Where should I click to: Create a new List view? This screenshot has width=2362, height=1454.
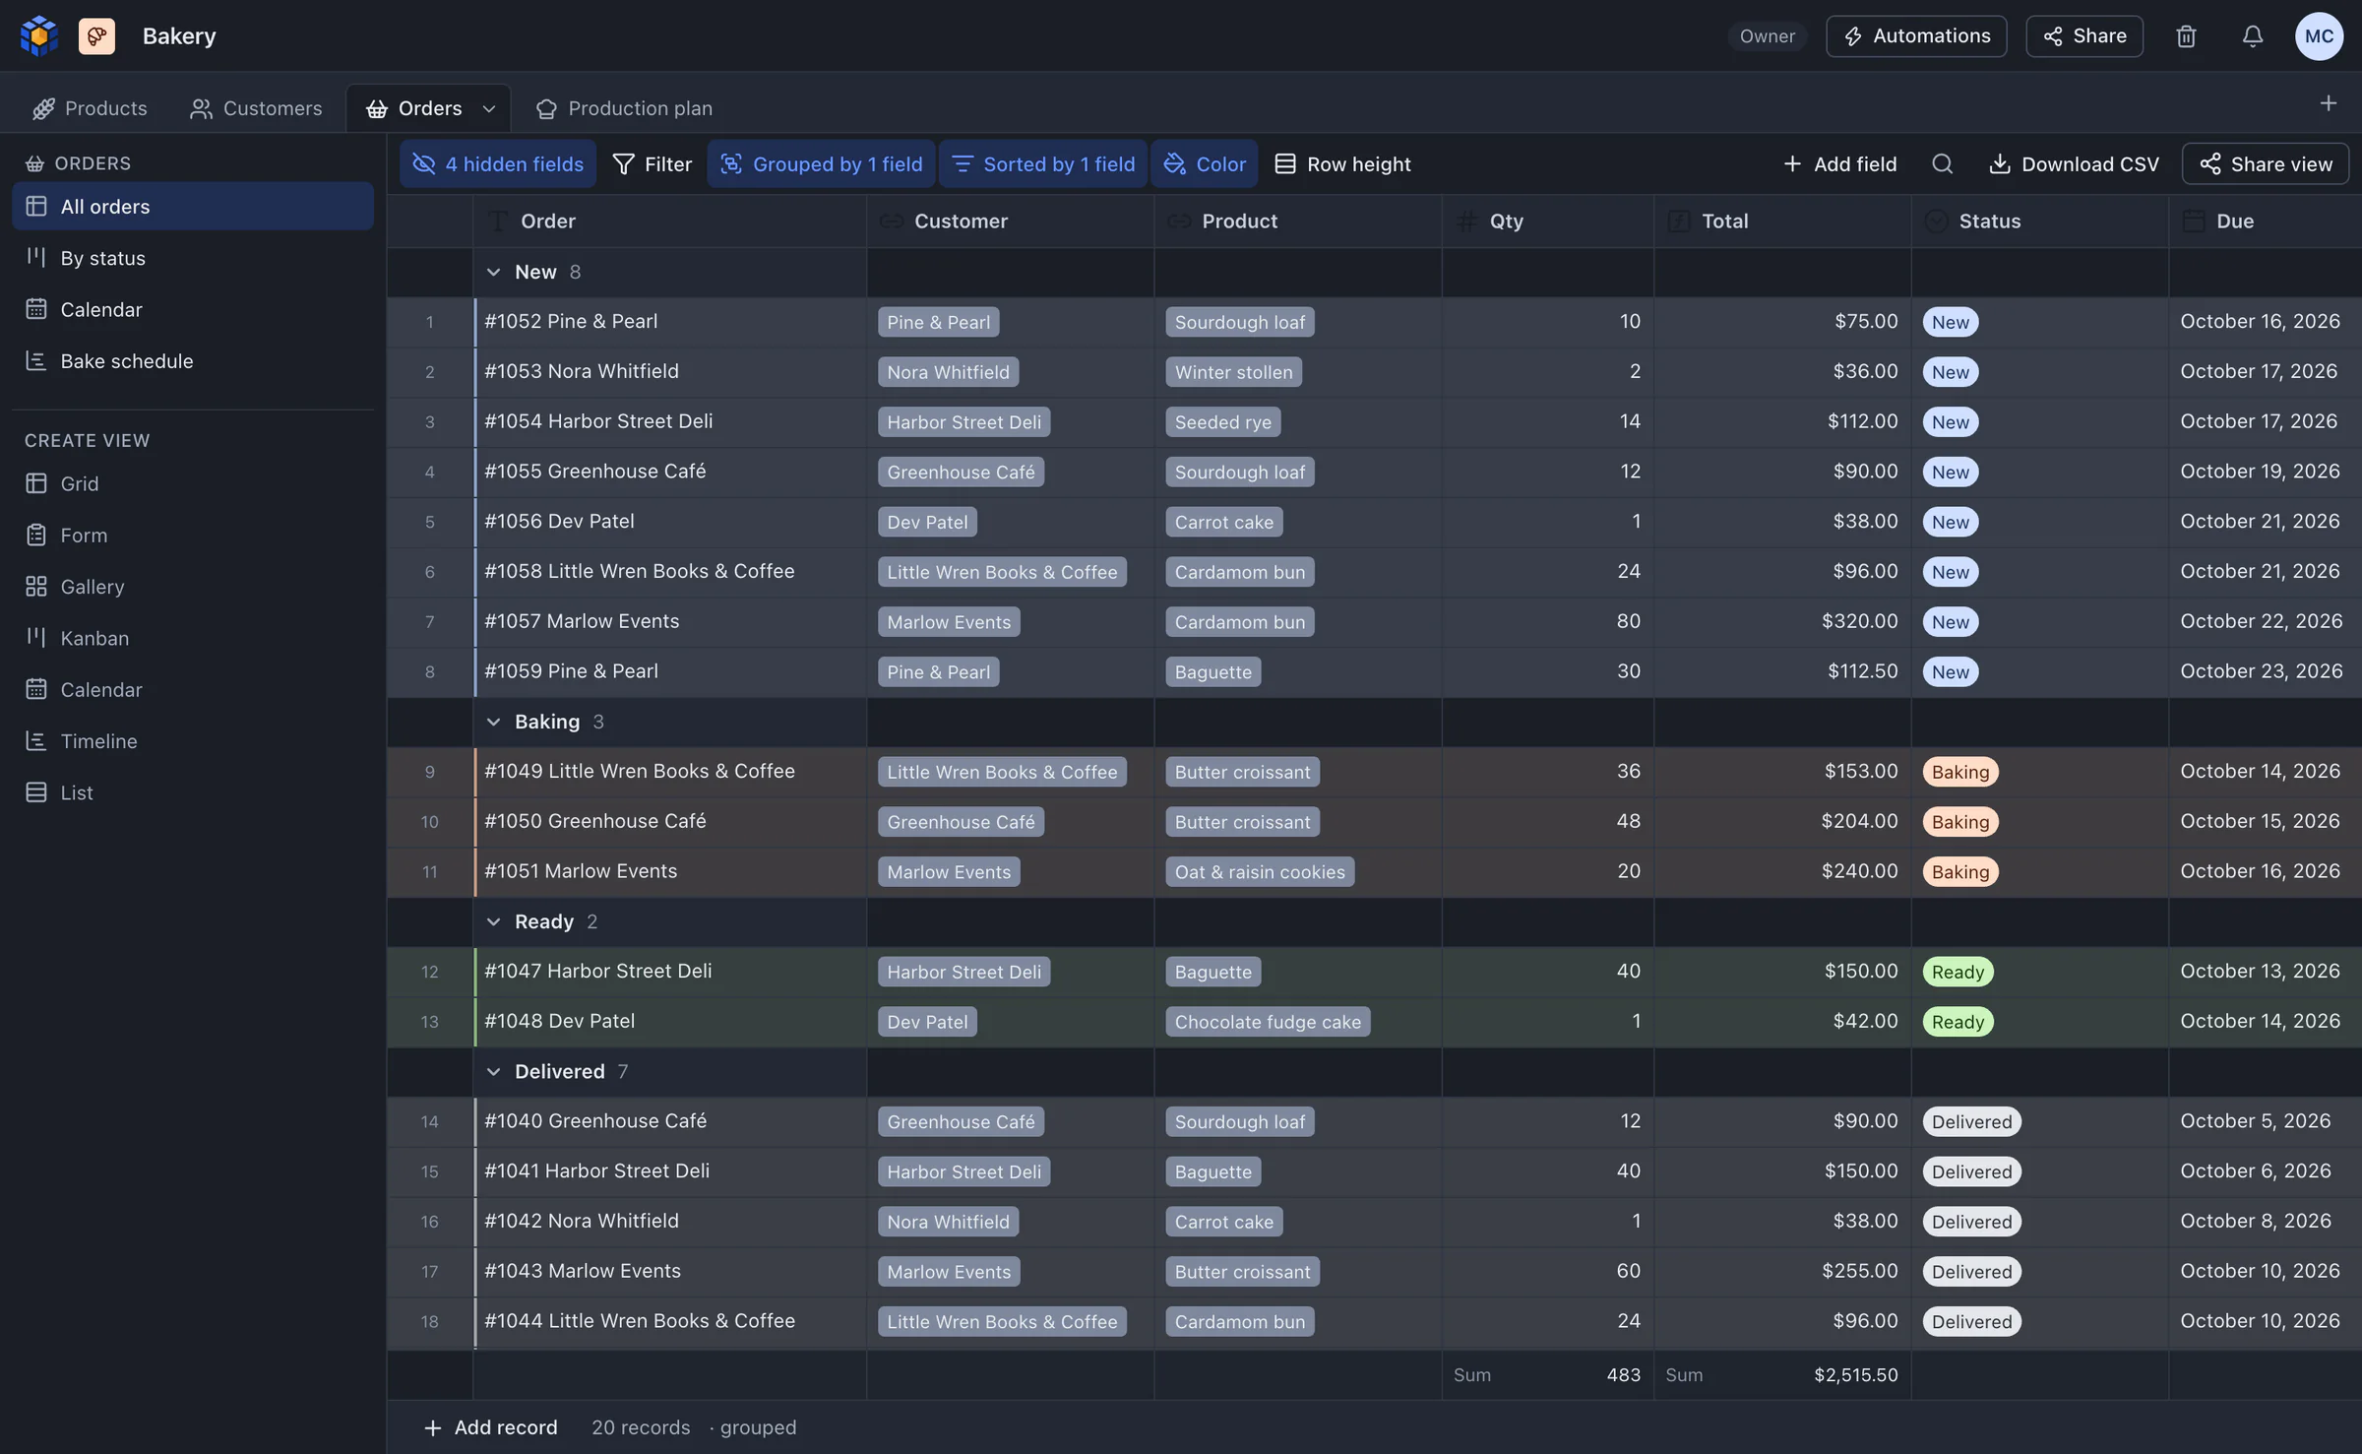pyautogui.click(x=193, y=792)
